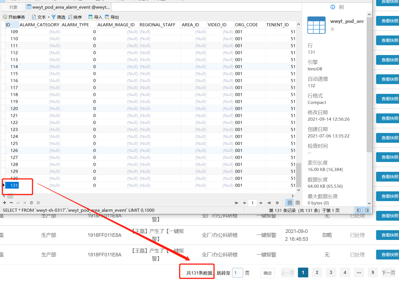Click the horizontal scrollbar right arrow

click(x=293, y=196)
